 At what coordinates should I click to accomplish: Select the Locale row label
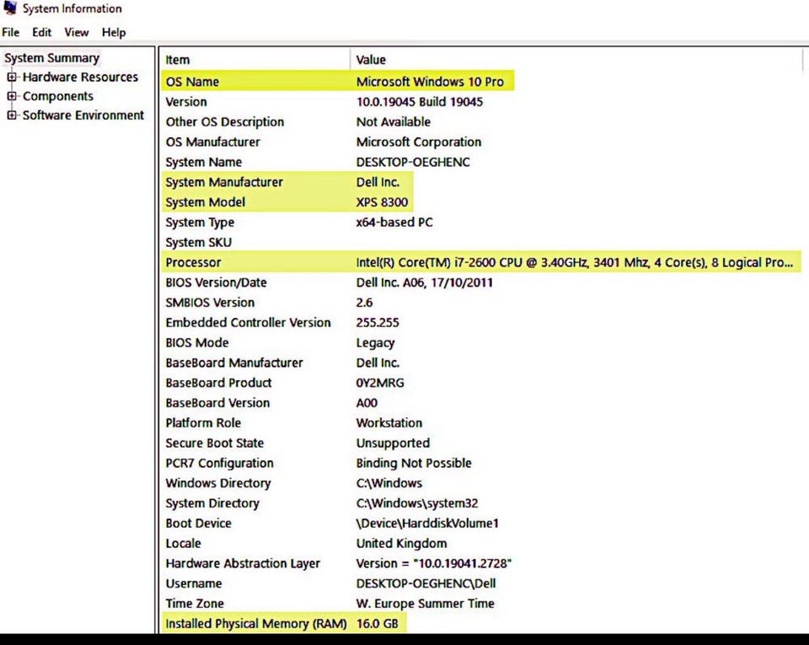(183, 543)
